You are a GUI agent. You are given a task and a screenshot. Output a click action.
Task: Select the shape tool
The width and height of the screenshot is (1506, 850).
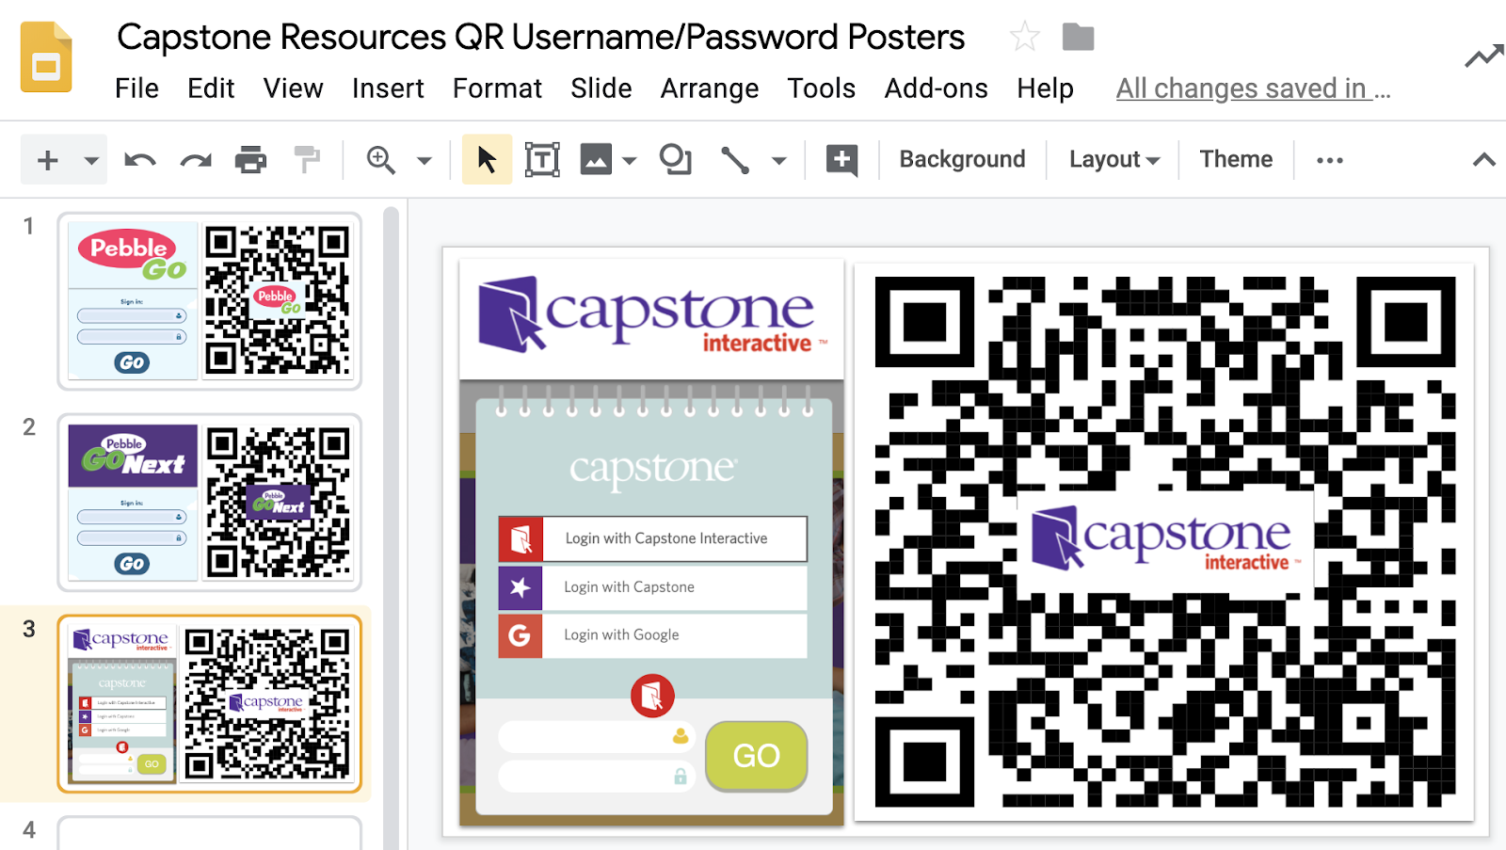pos(676,159)
